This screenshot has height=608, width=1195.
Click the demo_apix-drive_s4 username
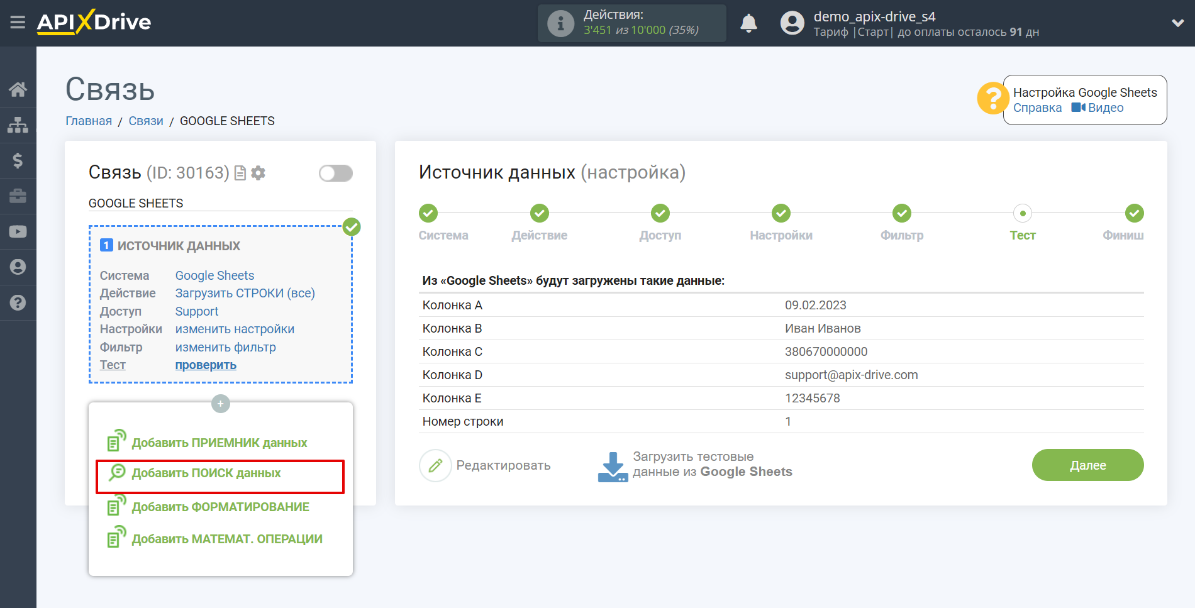pyautogui.click(x=874, y=16)
